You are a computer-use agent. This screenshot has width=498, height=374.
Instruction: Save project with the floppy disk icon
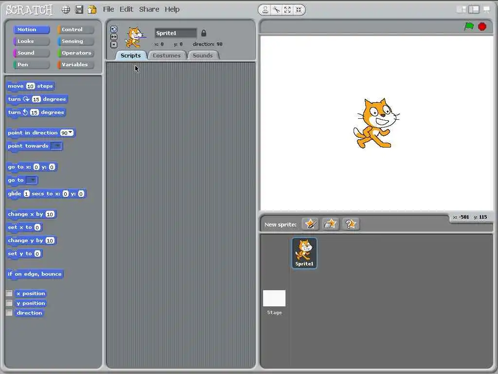pos(79,10)
